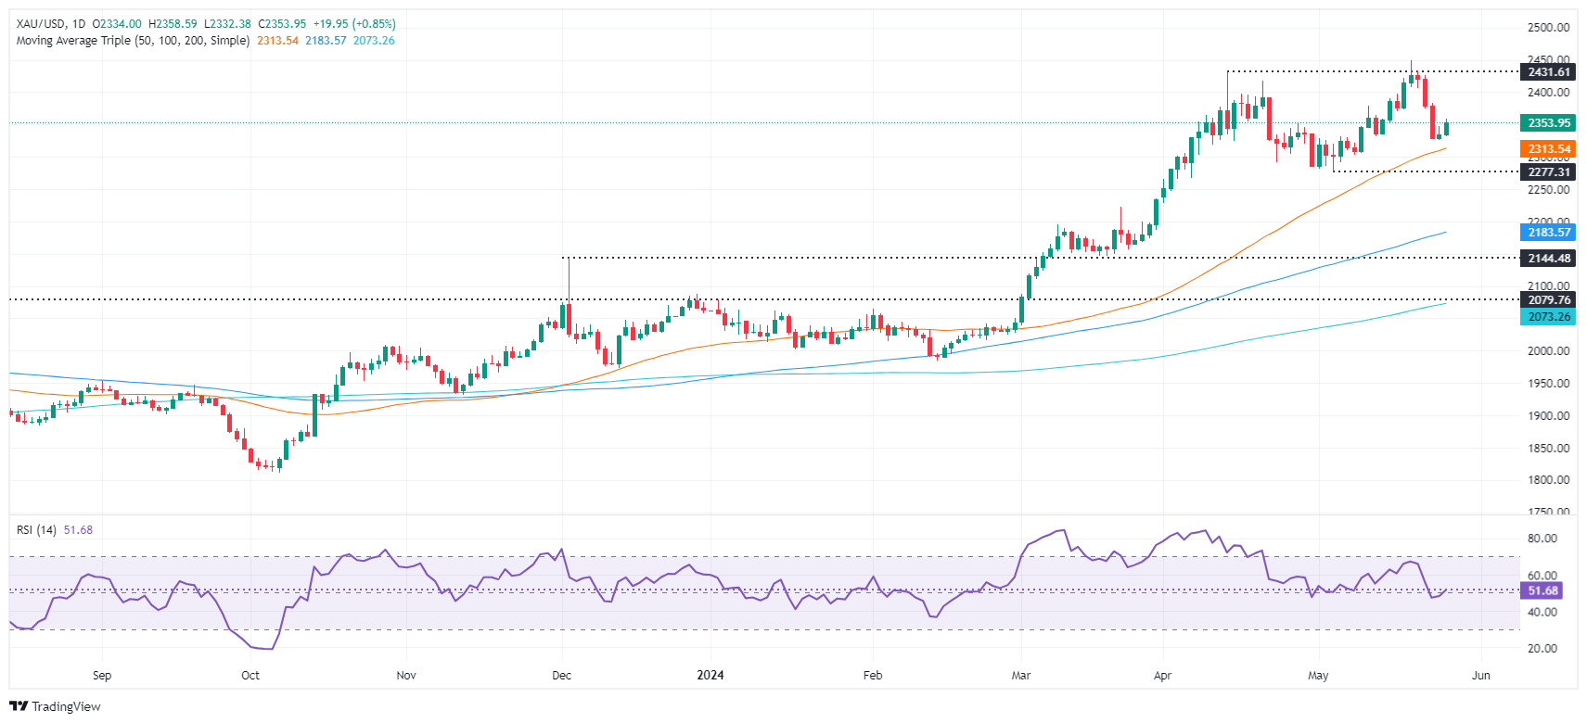Open the RSI (14) indicator legend
Image resolution: width=1587 pixels, height=723 pixels.
click(36, 530)
